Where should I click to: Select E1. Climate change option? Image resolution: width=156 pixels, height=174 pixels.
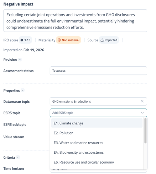click(x=97, y=123)
